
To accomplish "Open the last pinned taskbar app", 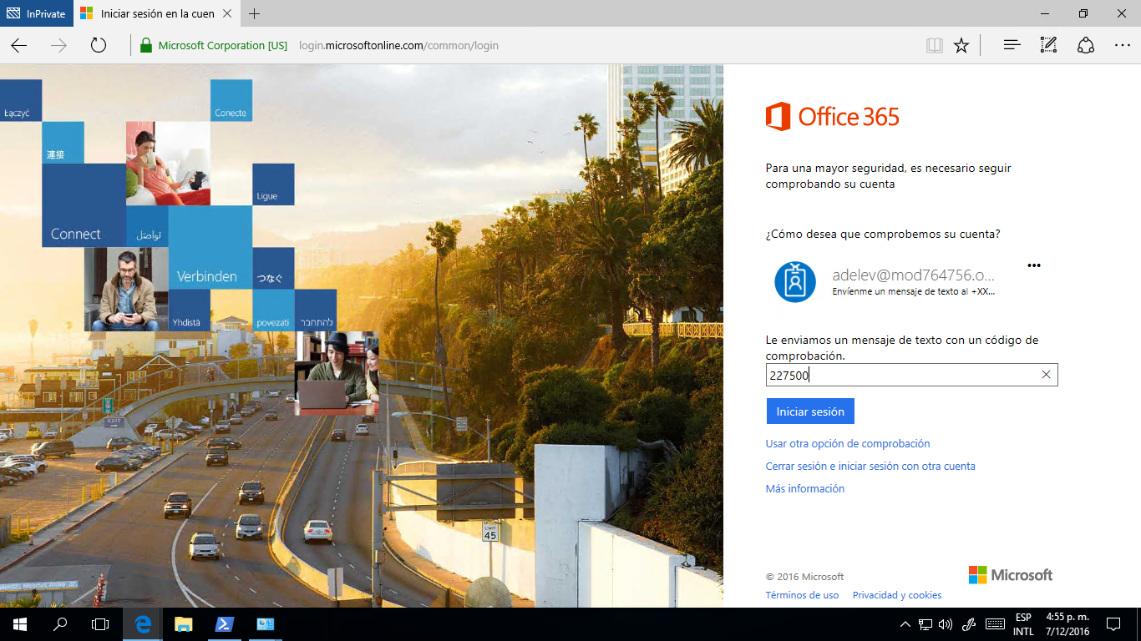I will 266,624.
